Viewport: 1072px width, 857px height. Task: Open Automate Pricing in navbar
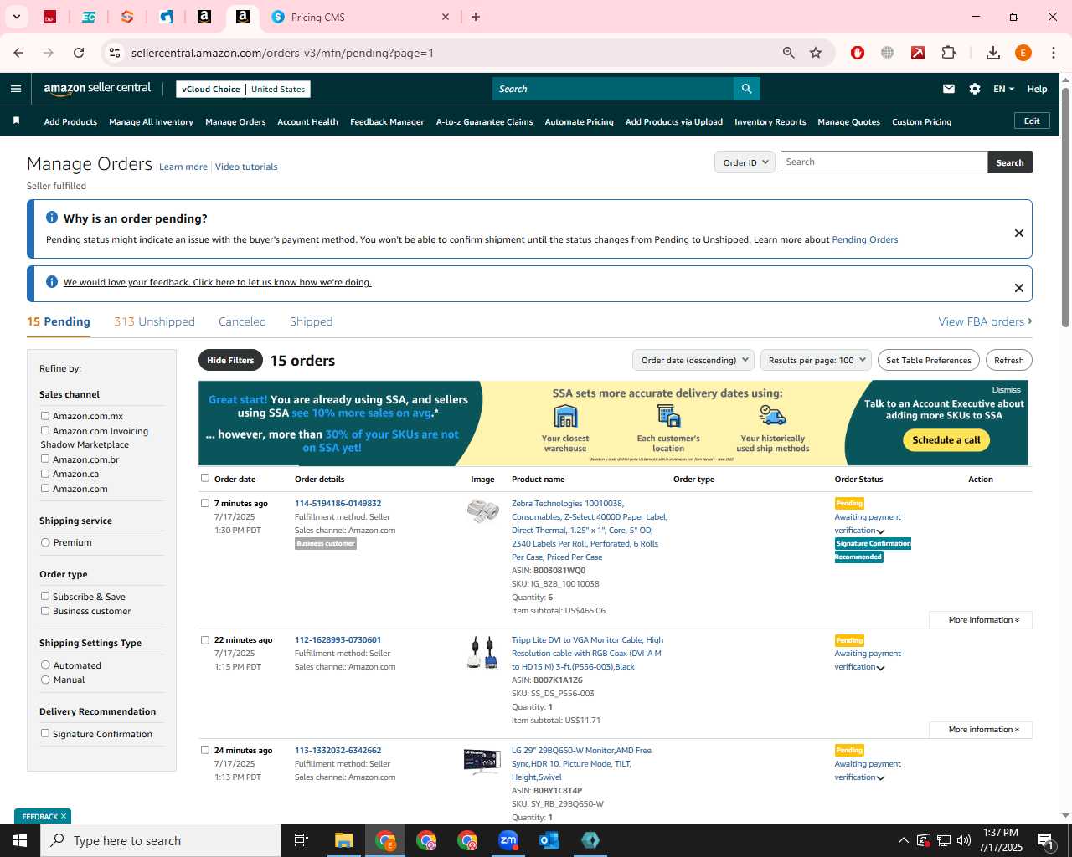point(579,121)
